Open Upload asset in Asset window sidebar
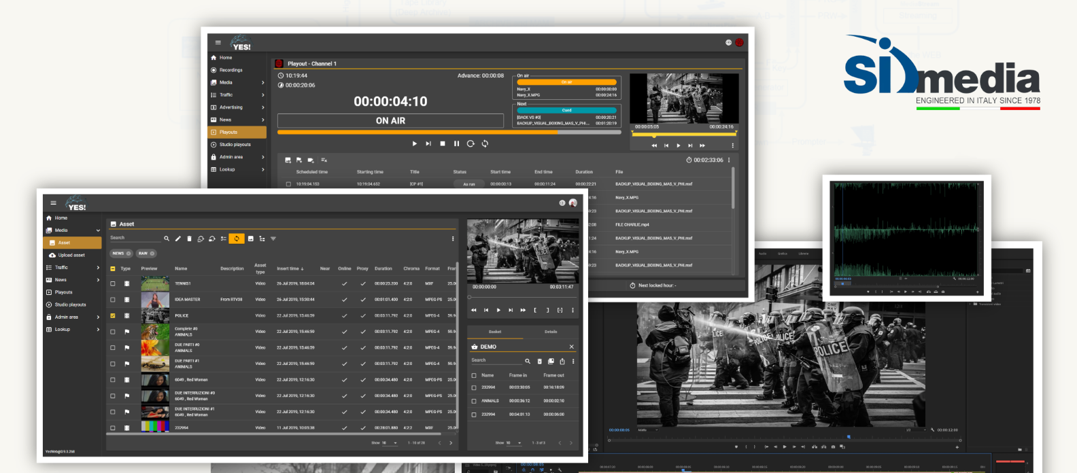This screenshot has width=1077, height=473. pyautogui.click(x=72, y=255)
